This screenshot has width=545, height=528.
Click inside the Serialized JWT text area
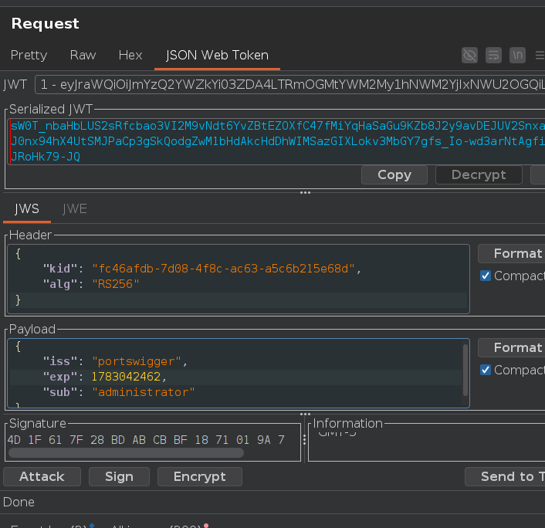[x=276, y=141]
